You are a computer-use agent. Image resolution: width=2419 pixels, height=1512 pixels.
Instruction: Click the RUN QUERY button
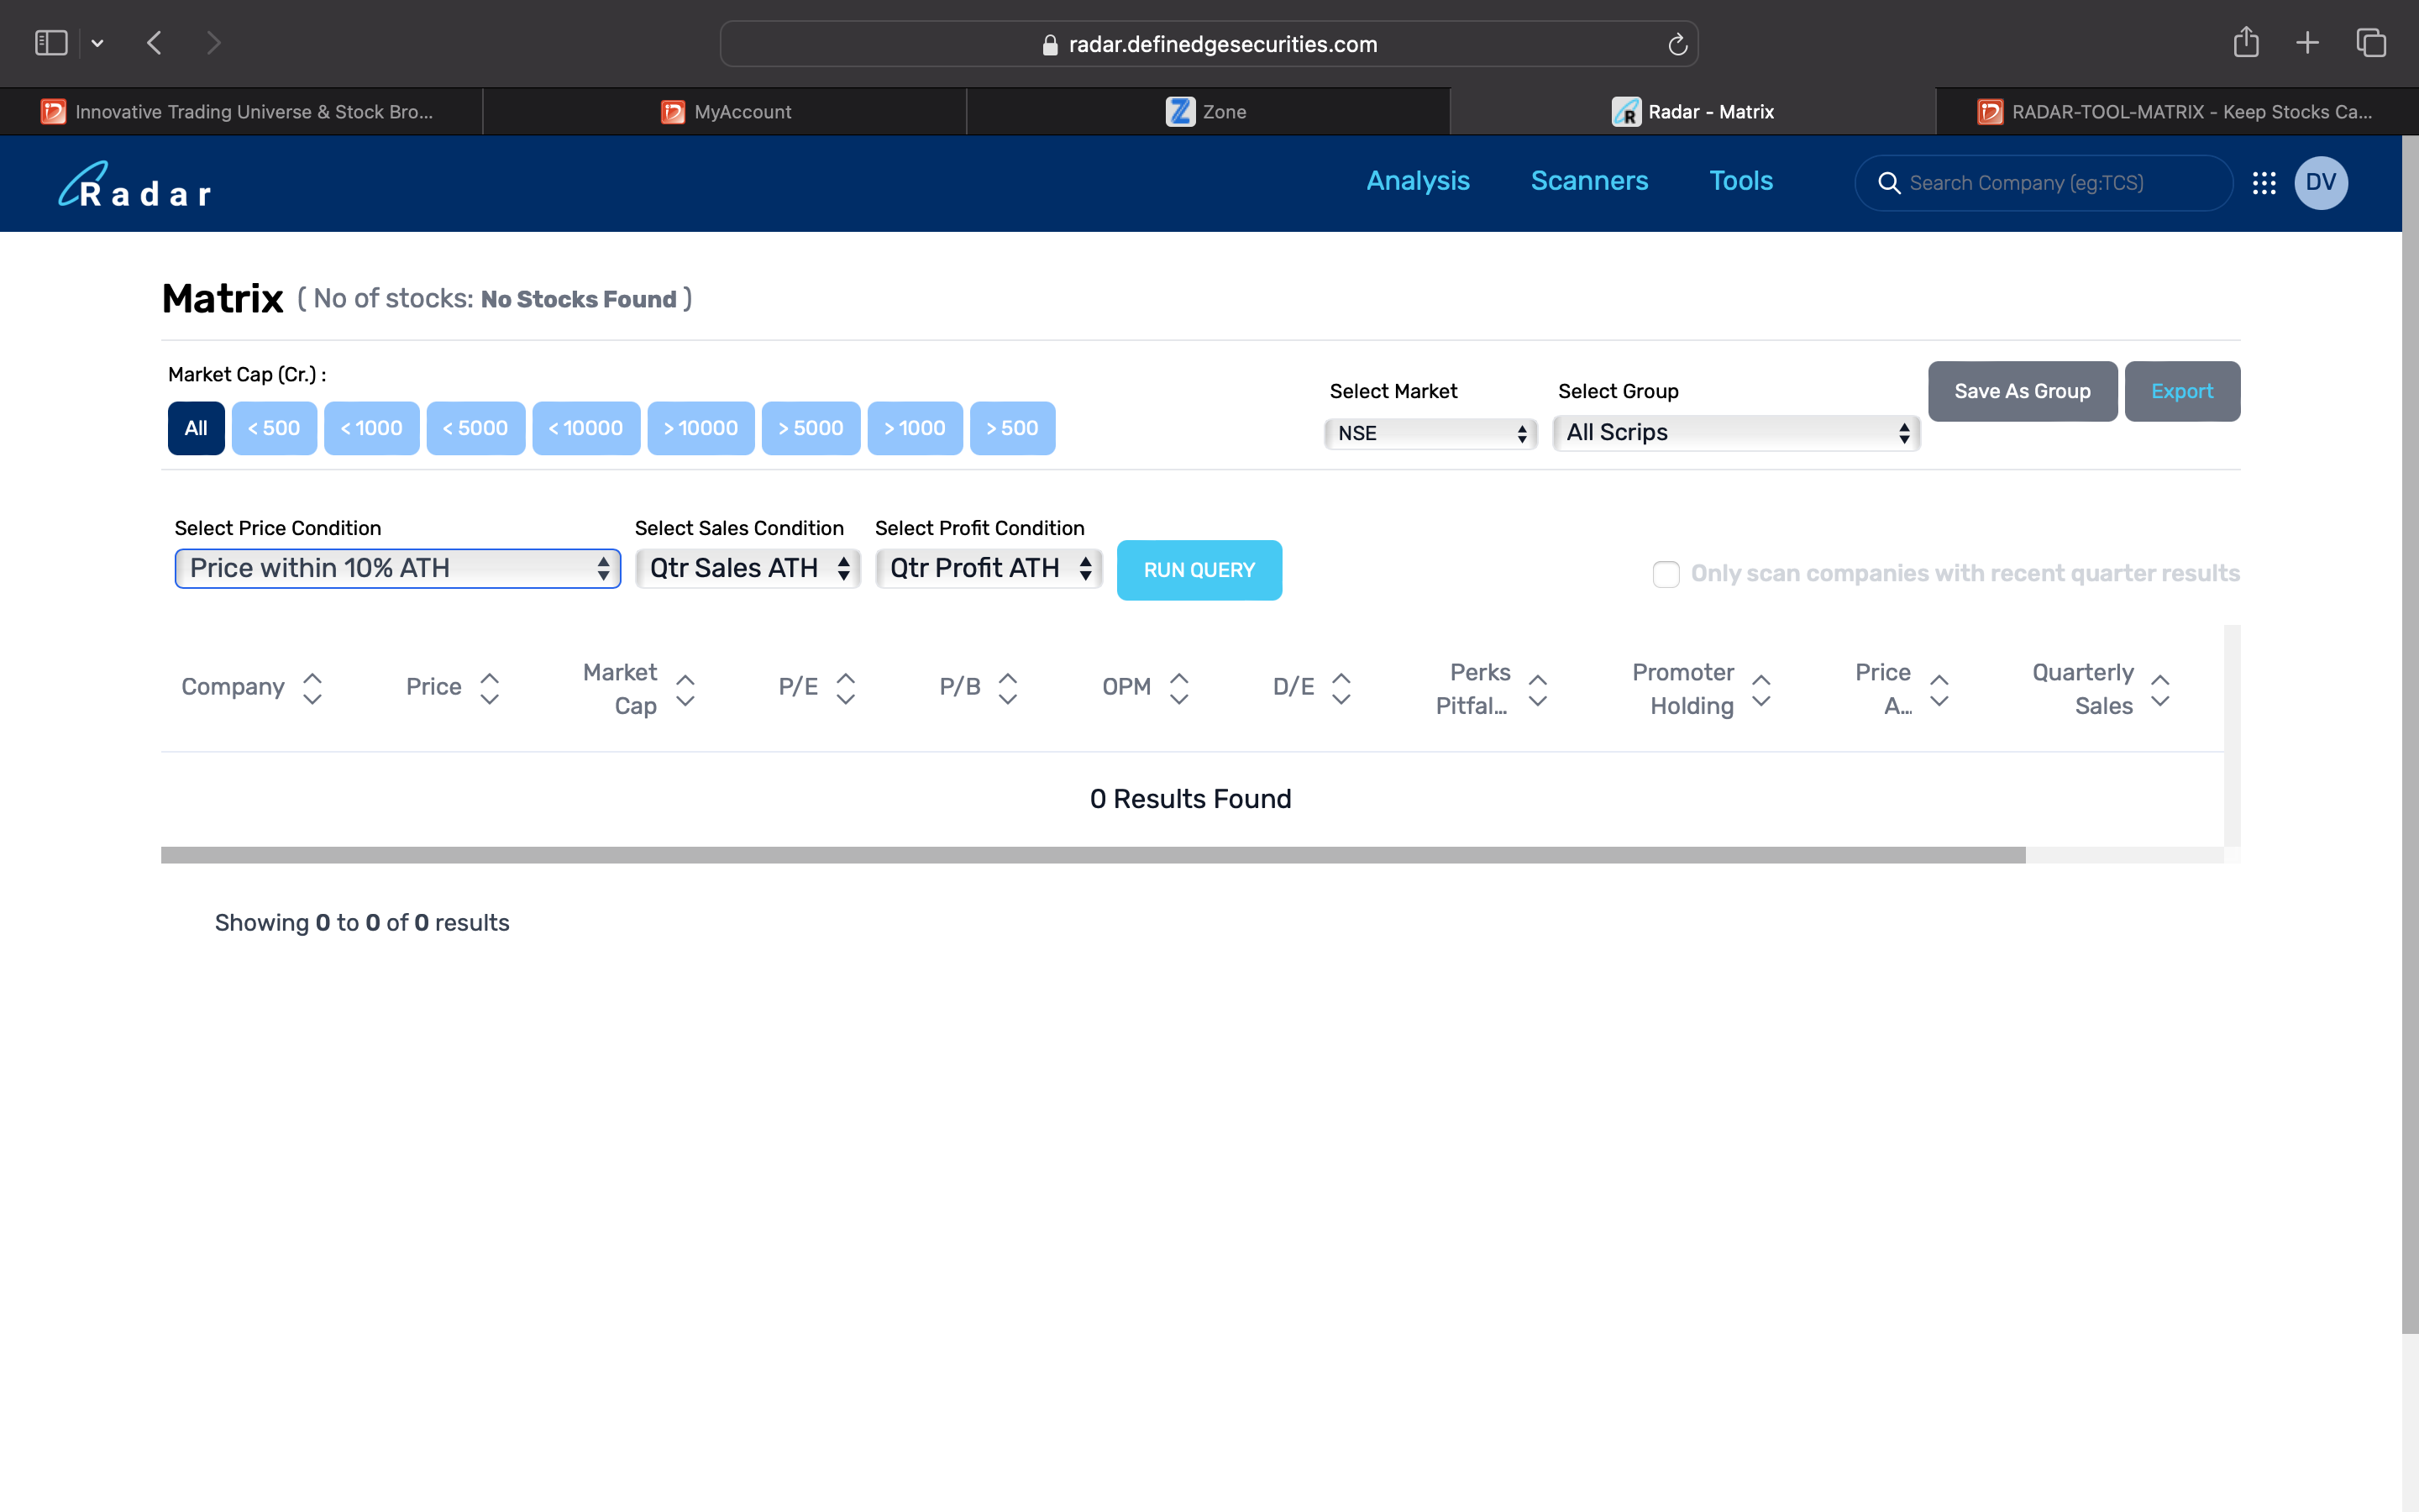pos(1199,570)
